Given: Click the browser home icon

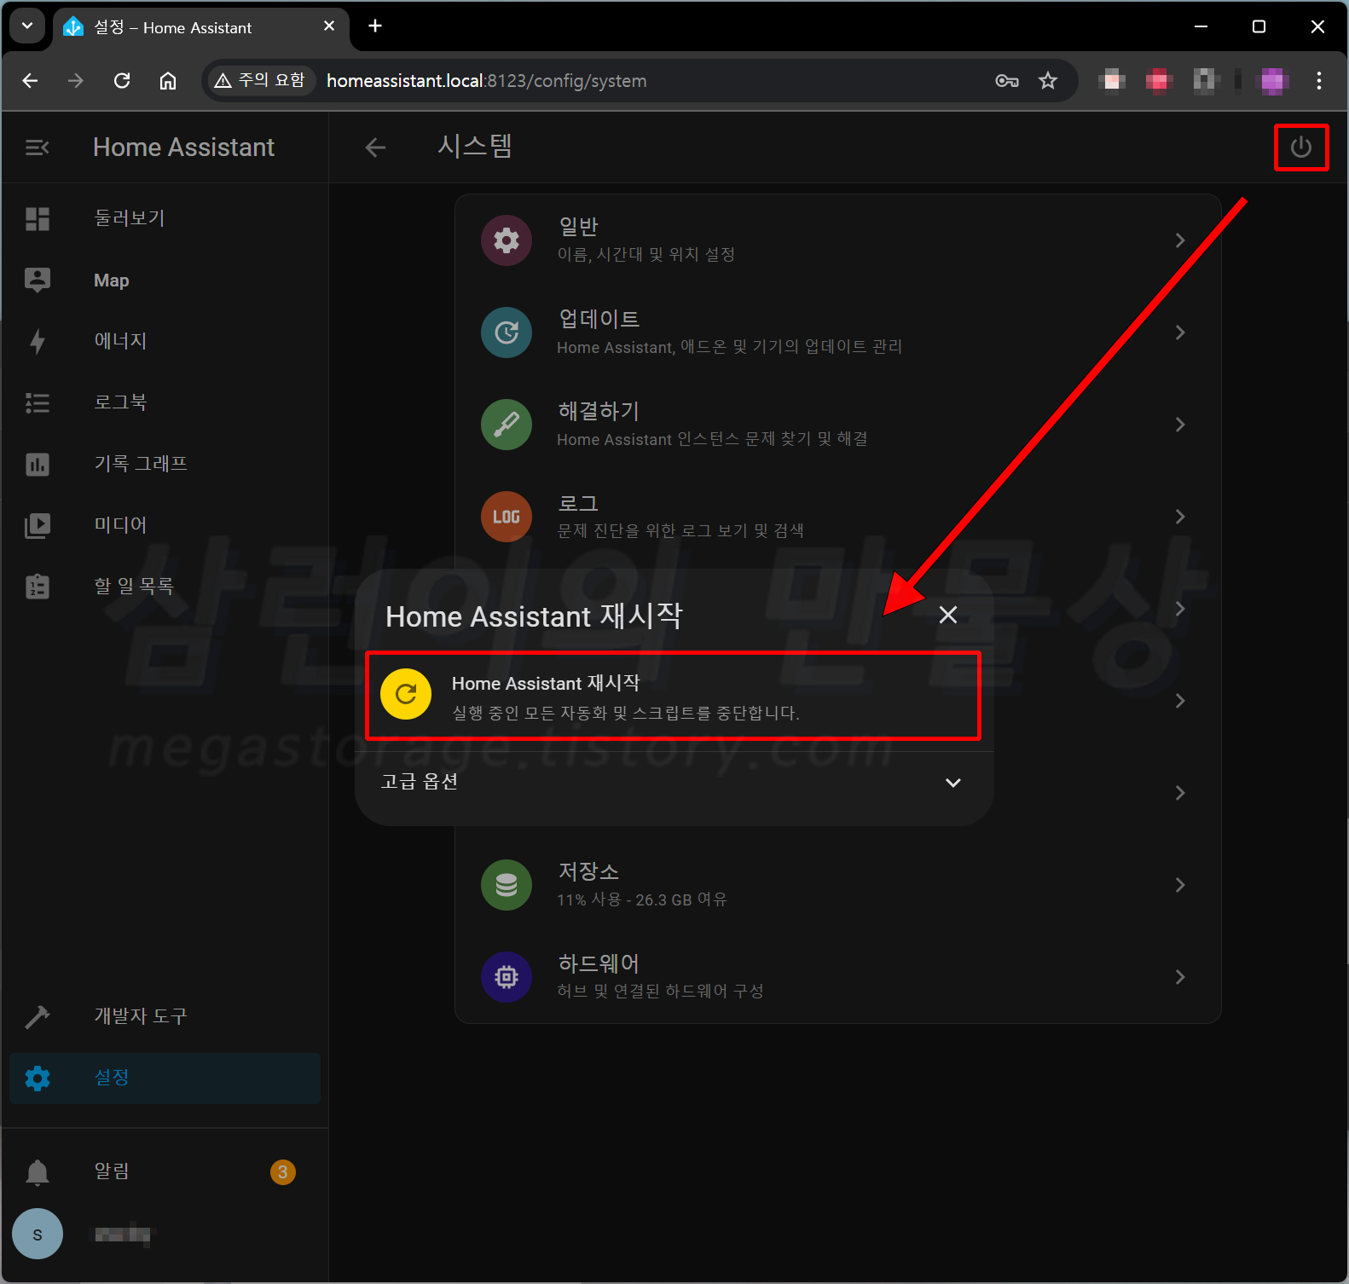Looking at the screenshot, I should point(168,81).
